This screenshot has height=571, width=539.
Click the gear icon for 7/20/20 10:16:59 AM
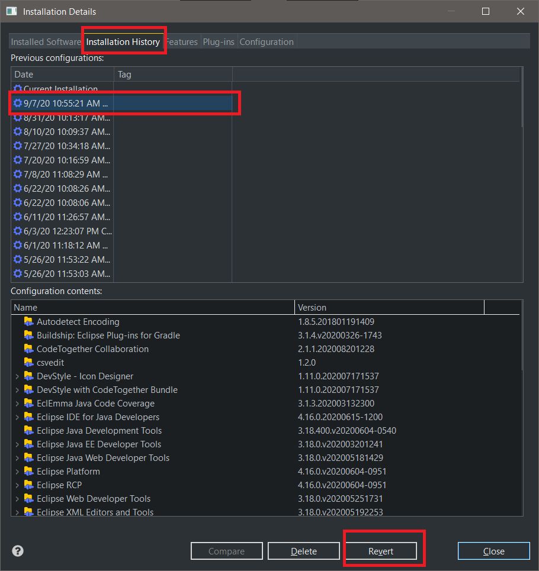18,160
